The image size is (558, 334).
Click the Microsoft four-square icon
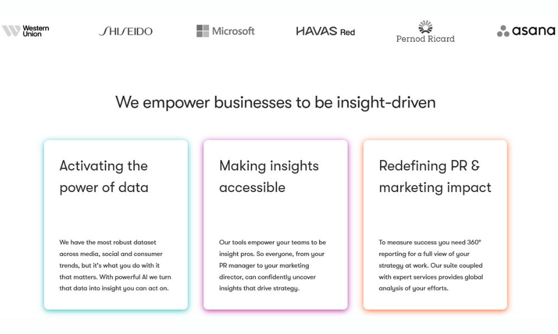pos(203,31)
